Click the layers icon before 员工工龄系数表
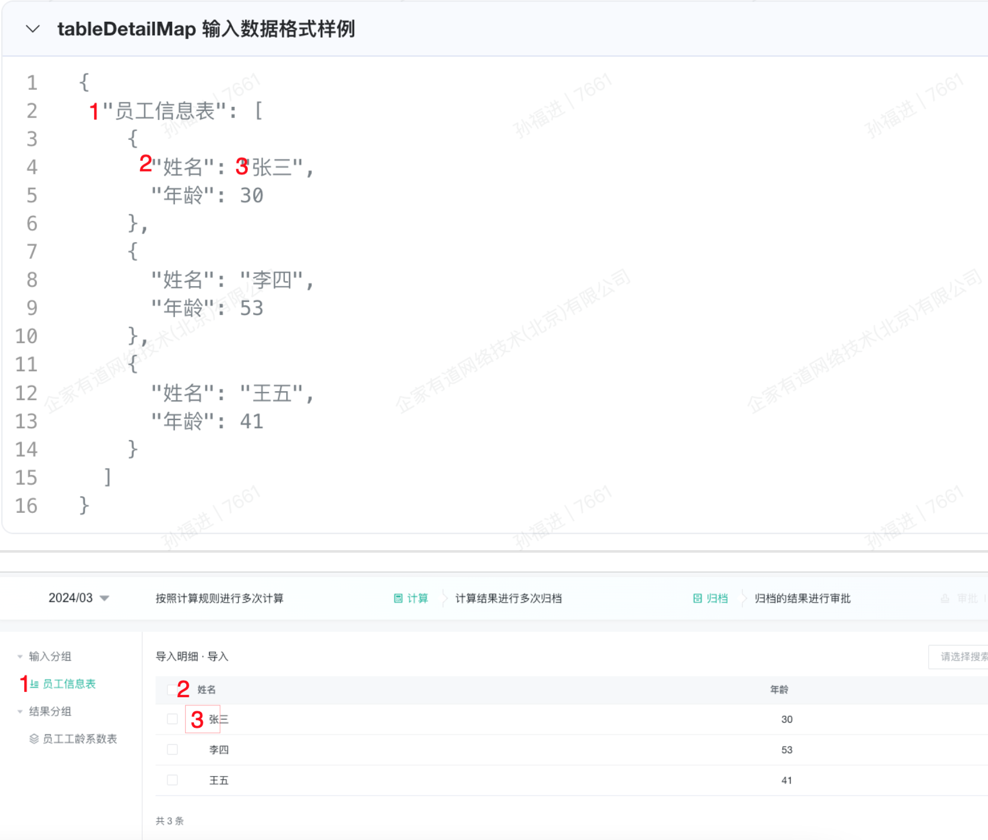 click(x=34, y=739)
